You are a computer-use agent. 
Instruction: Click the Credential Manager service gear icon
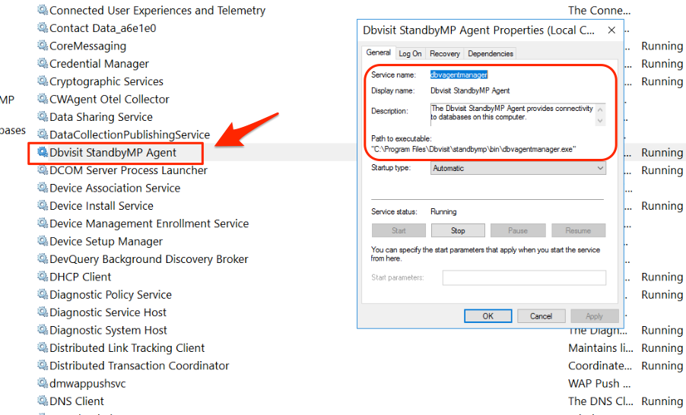tap(43, 64)
